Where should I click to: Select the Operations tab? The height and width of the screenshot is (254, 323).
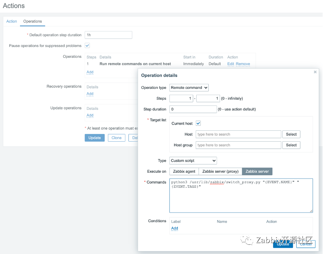tap(33, 21)
